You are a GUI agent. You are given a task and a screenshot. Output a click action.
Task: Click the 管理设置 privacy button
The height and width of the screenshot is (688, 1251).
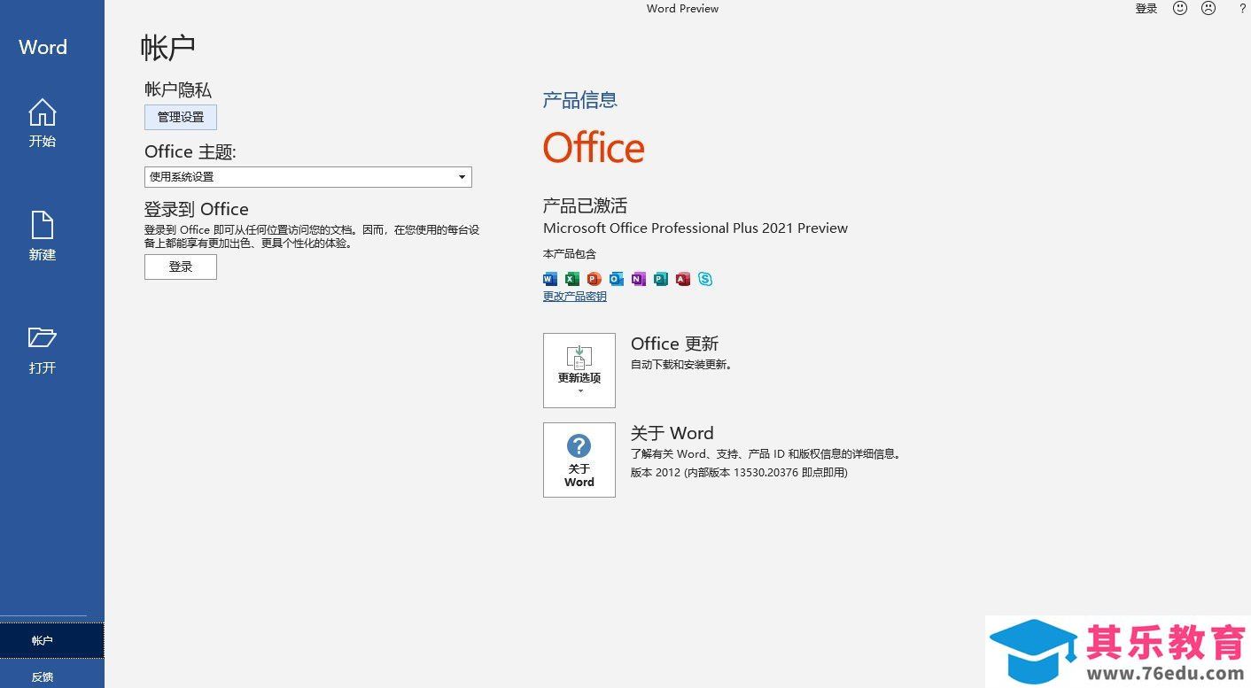(181, 117)
